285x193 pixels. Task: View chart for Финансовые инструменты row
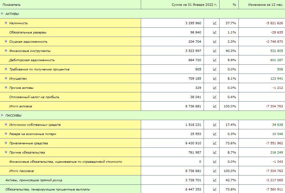(x=215, y=51)
